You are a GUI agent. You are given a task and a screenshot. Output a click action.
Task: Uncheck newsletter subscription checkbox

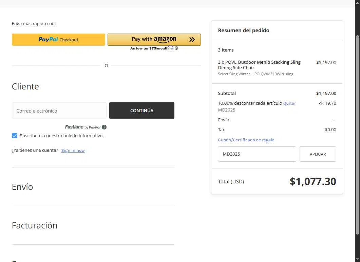click(15, 136)
